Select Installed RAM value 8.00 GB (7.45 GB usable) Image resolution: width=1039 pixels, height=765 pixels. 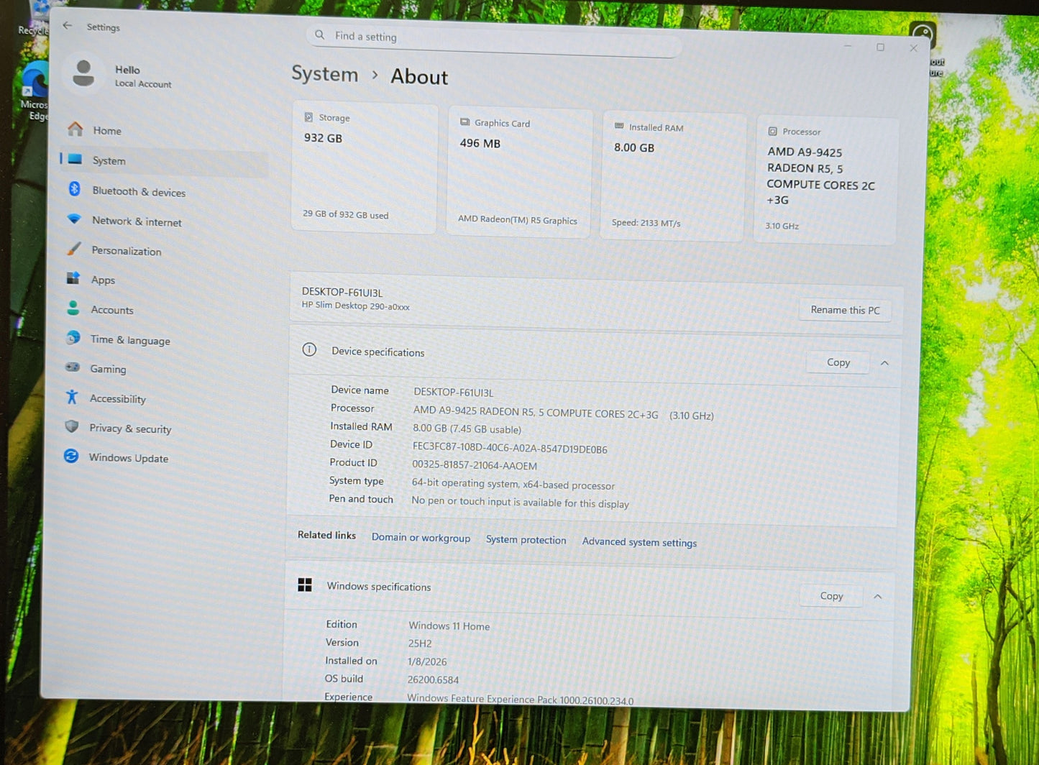click(x=467, y=429)
